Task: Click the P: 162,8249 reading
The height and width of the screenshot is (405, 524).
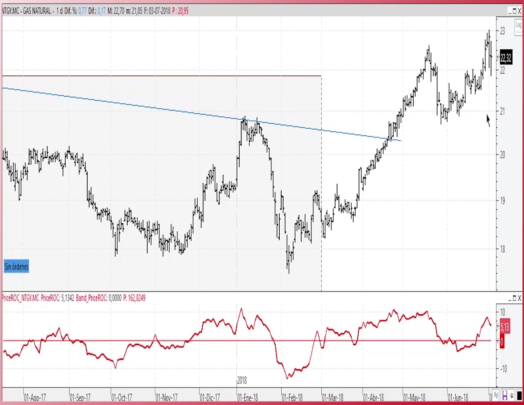Action: (134, 298)
